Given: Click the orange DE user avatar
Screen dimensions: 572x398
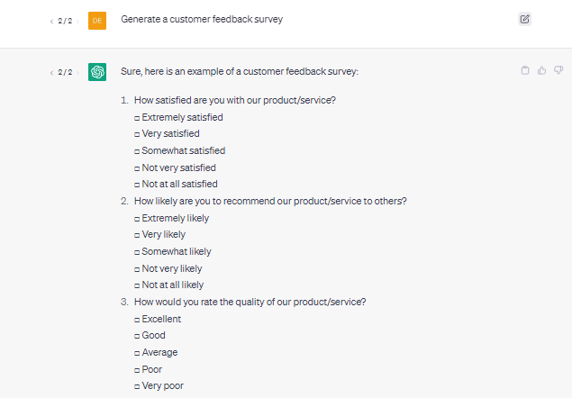Looking at the screenshot, I should coord(97,21).
